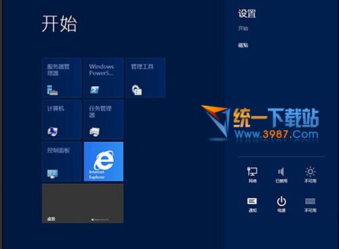339x249 pixels.
Task: Click the 开始 label under Settings heading
Action: [x=243, y=28]
